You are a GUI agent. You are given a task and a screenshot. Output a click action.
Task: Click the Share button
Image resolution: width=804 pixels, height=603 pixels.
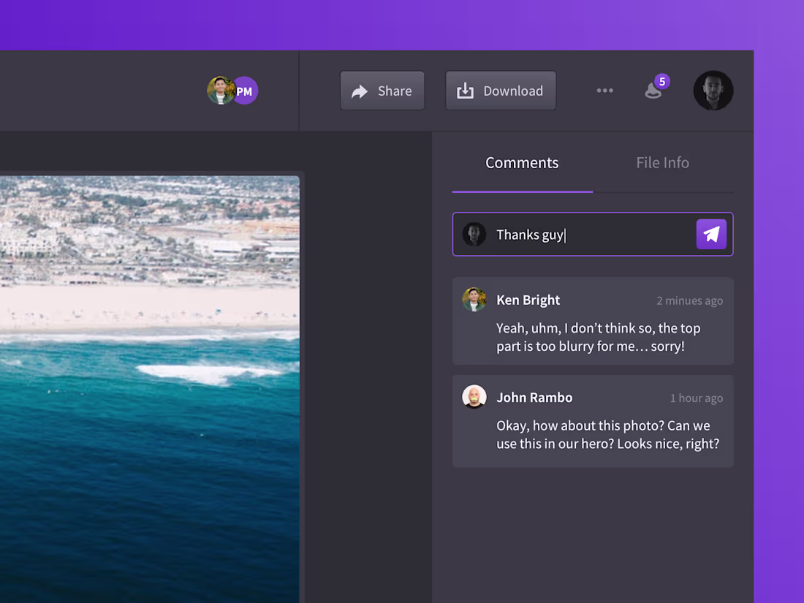[382, 91]
